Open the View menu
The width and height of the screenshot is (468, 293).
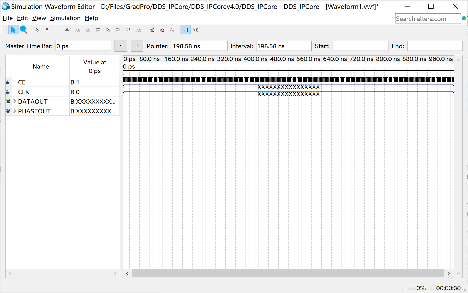click(39, 18)
